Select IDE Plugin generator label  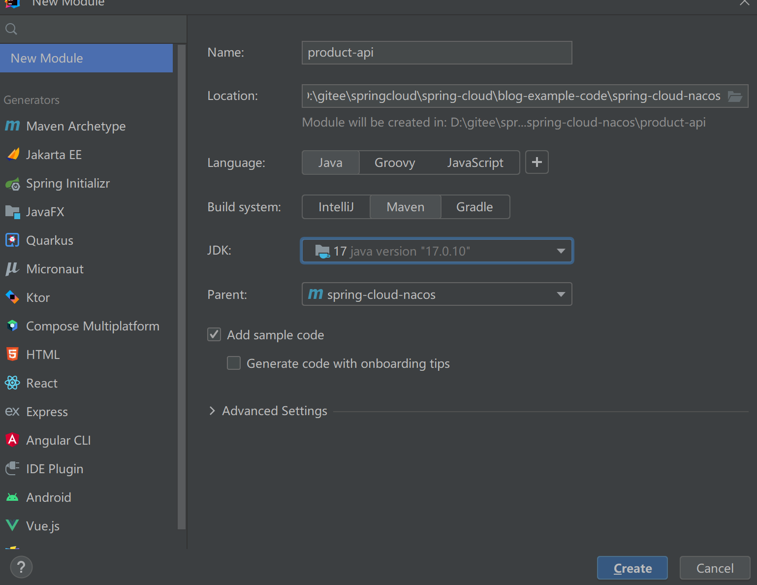tap(55, 469)
